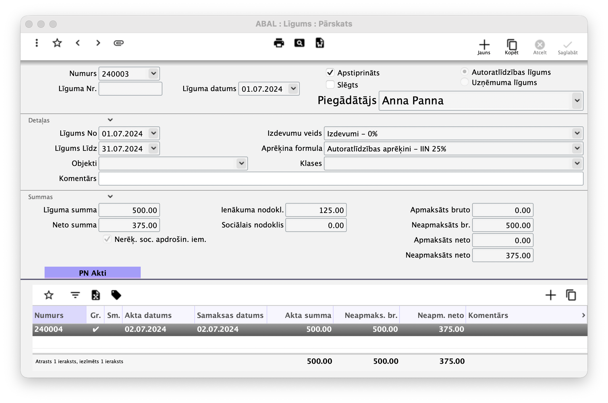Viewport: 608px width, 403px height.
Task: Select Autoratlīdzības līgums radio button
Action: (465, 72)
